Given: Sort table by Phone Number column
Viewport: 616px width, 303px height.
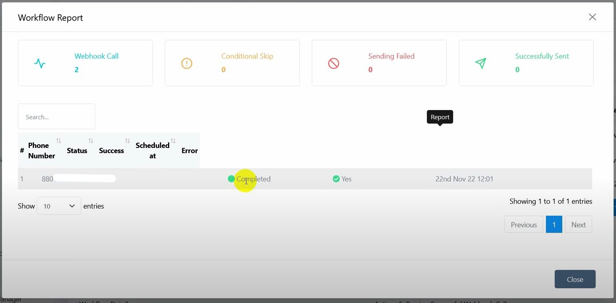Looking at the screenshot, I should [x=42, y=150].
